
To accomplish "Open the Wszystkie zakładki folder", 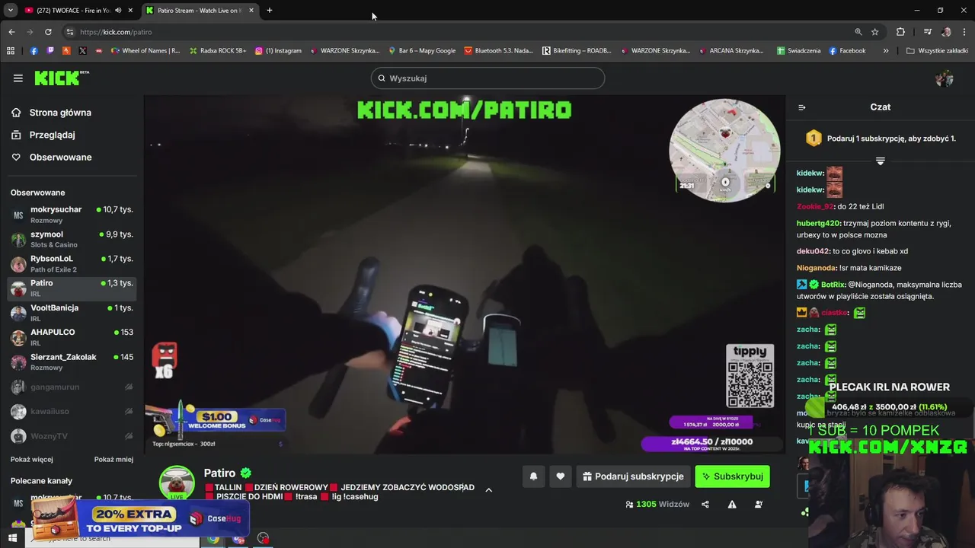I will coord(937,51).
